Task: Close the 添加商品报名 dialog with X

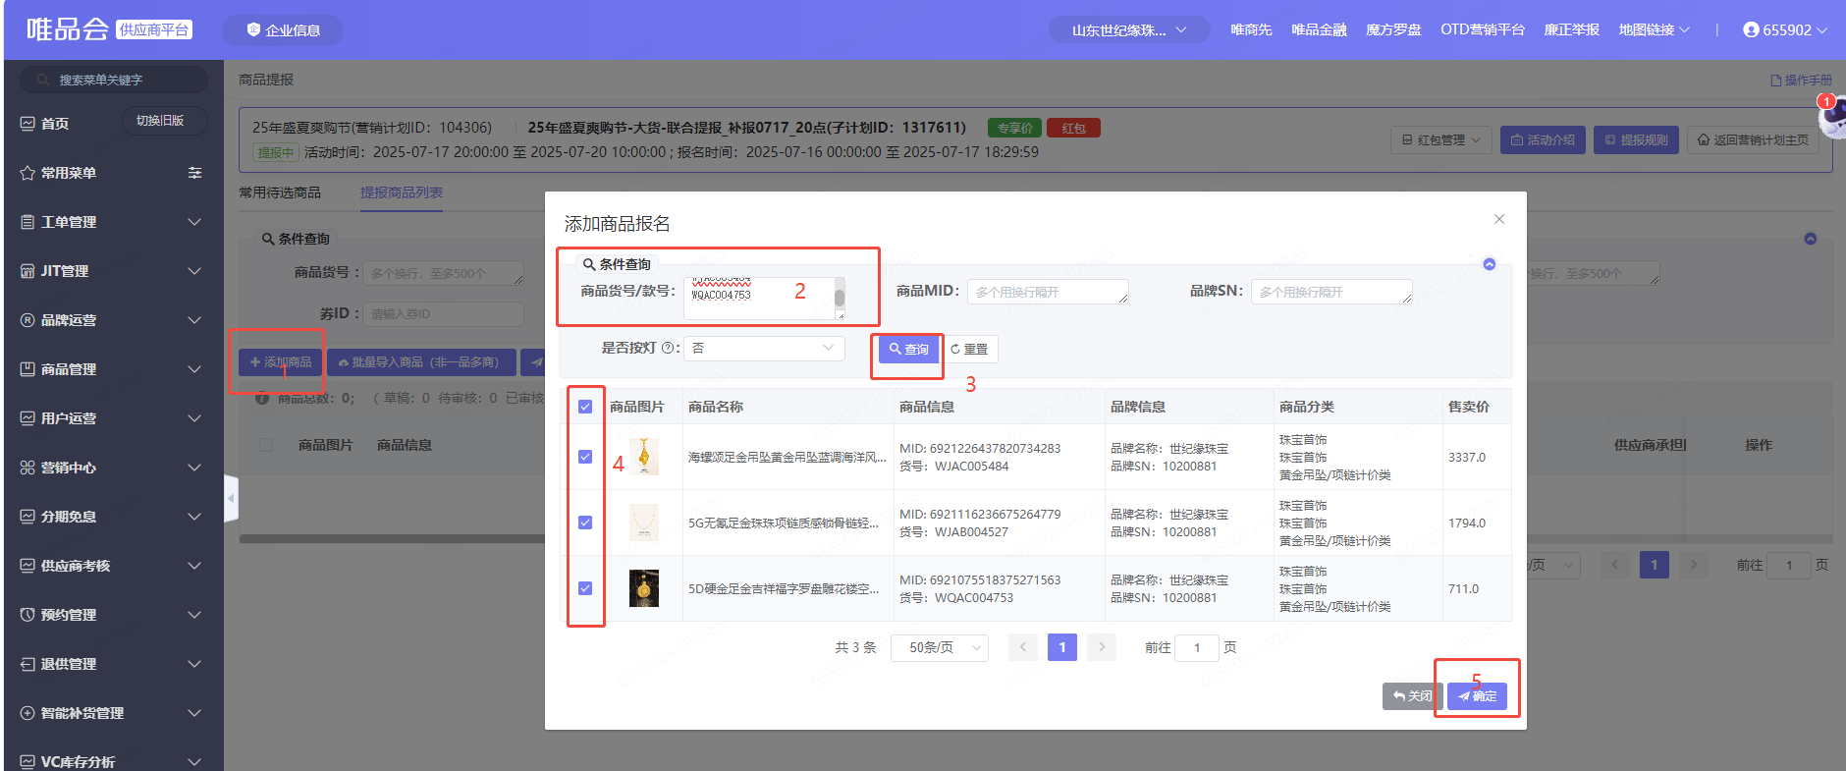Action: coord(1498,219)
